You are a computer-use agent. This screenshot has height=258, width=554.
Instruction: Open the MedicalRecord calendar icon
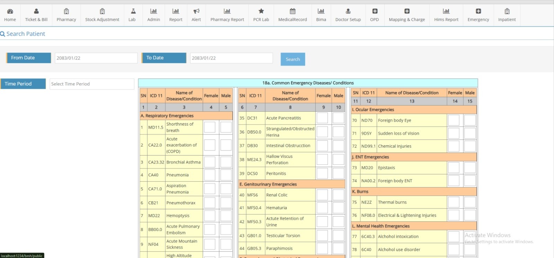point(293,11)
